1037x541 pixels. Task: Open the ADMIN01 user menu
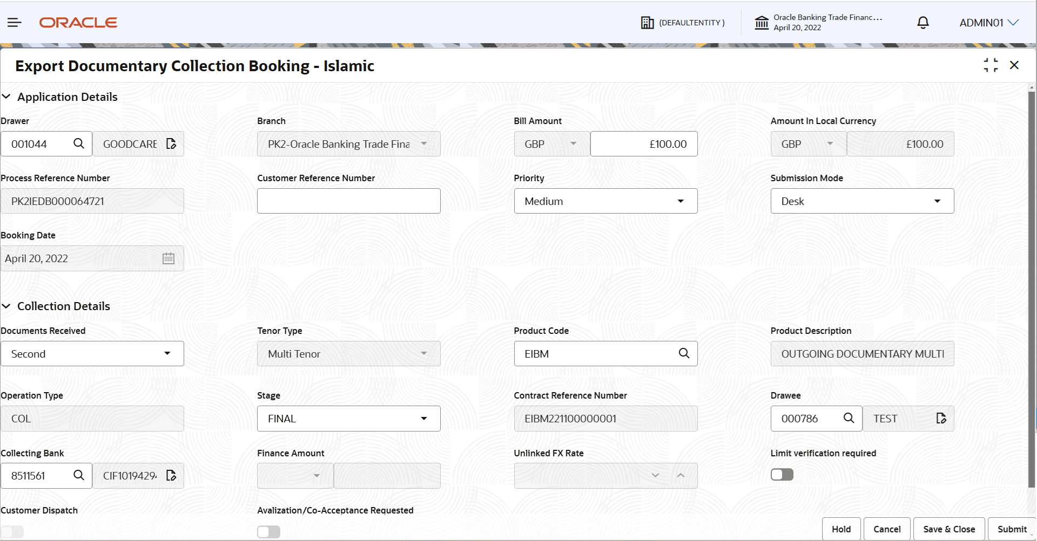click(988, 23)
